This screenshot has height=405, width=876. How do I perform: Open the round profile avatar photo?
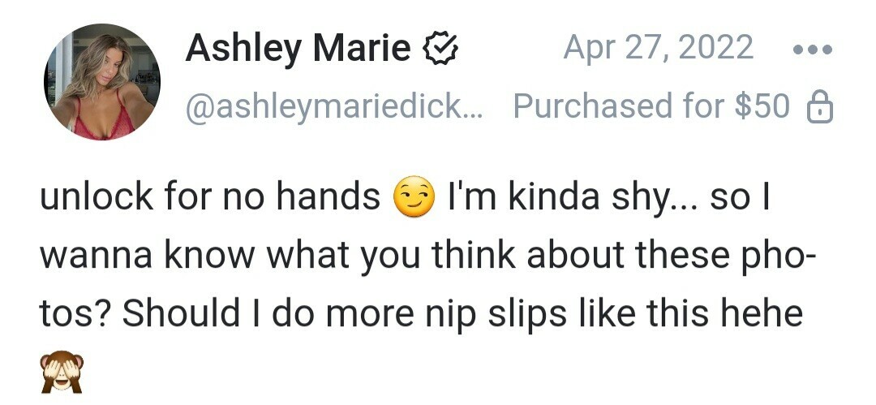102,82
